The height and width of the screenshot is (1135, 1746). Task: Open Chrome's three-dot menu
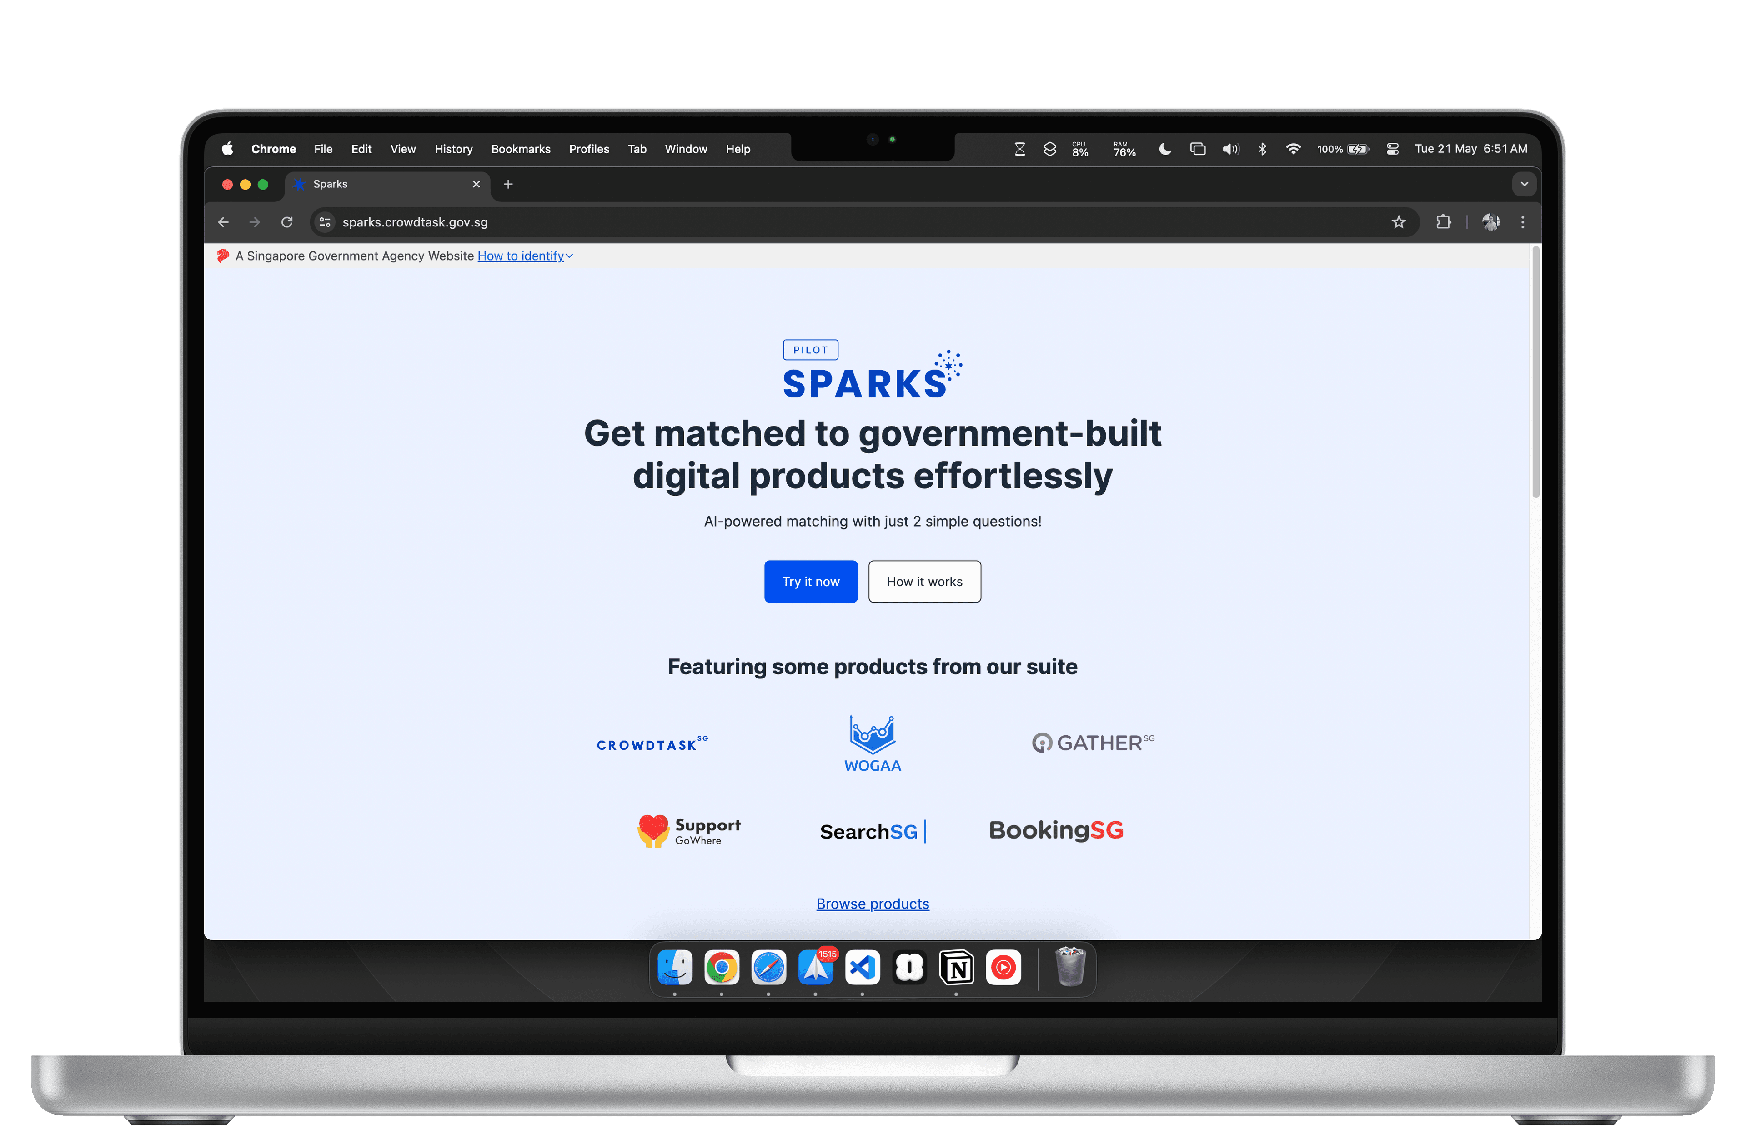1522,222
